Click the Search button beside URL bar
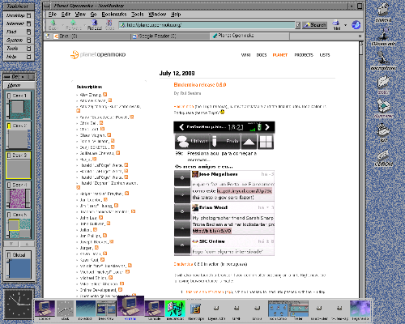The width and height of the screenshot is (405, 324). click(x=314, y=25)
